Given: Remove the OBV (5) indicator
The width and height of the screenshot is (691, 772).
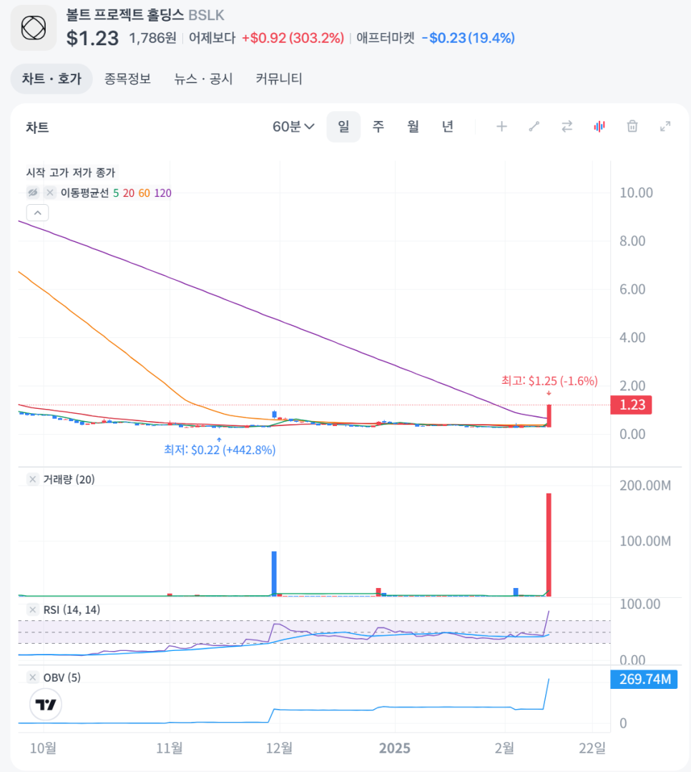Looking at the screenshot, I should [32, 677].
